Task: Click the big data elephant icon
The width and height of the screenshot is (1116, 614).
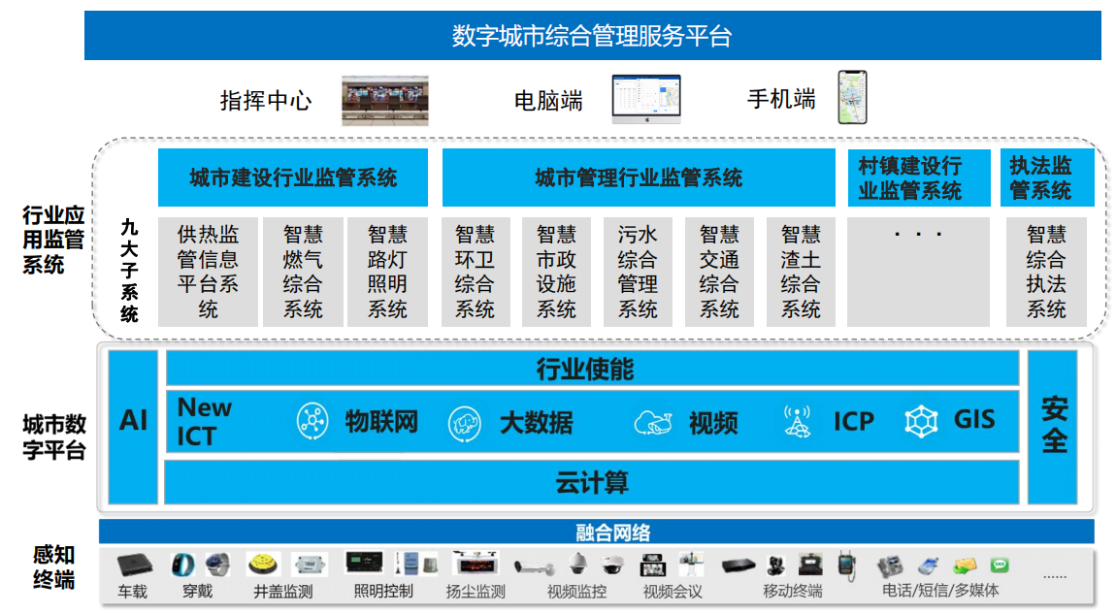Action: (x=464, y=423)
